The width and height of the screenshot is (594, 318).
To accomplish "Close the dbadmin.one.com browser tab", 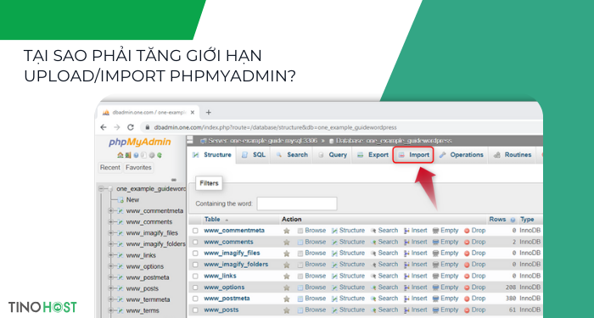I will coord(193,113).
